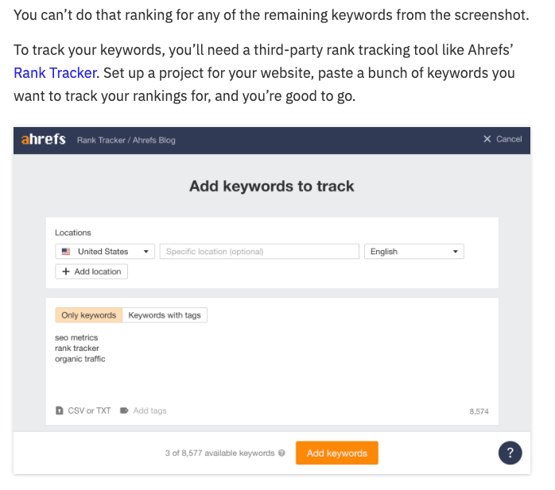The width and height of the screenshot is (555, 490).
Task: Open Rank Tracker / Ahrefs Blog breadcrumb
Action: tap(126, 140)
